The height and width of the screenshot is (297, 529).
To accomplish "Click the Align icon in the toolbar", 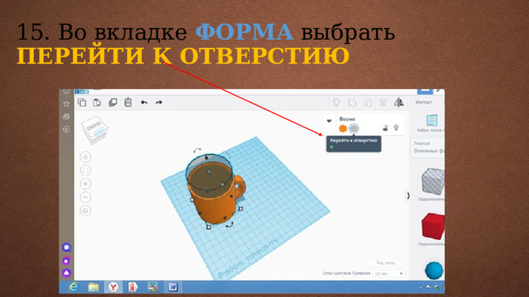I will pos(384,102).
